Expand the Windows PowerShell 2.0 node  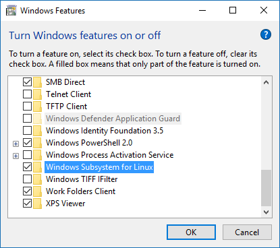16,144
